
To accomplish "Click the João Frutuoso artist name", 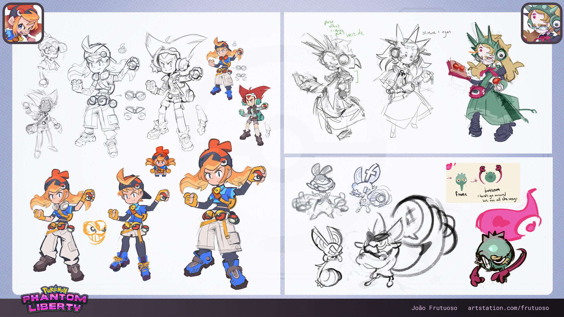I will 434,308.
